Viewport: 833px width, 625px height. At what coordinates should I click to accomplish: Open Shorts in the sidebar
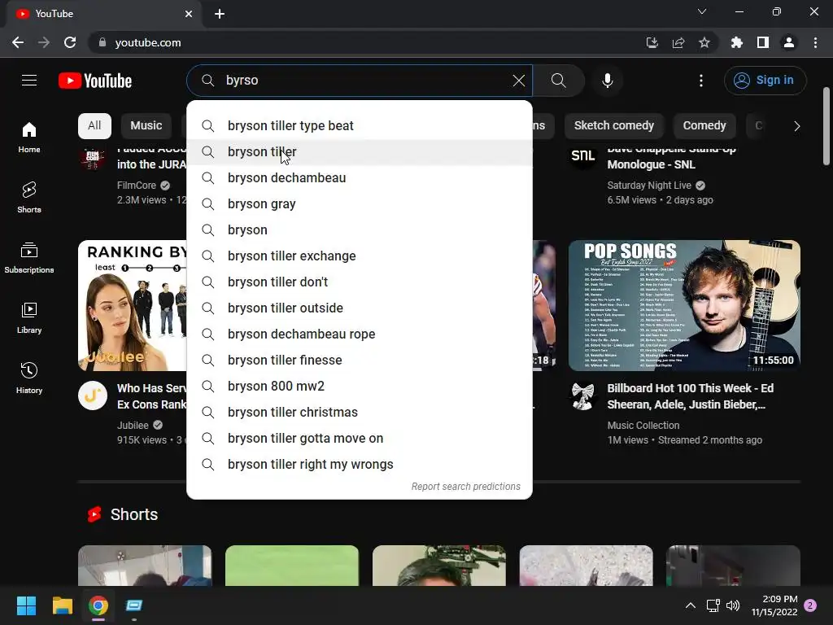(x=29, y=197)
